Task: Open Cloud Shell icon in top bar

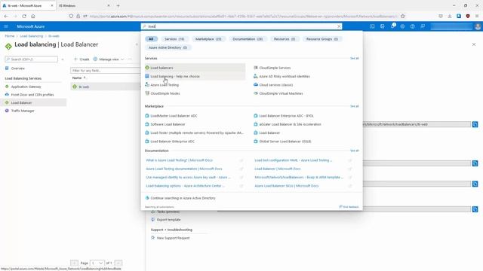Action: [x=372, y=26]
